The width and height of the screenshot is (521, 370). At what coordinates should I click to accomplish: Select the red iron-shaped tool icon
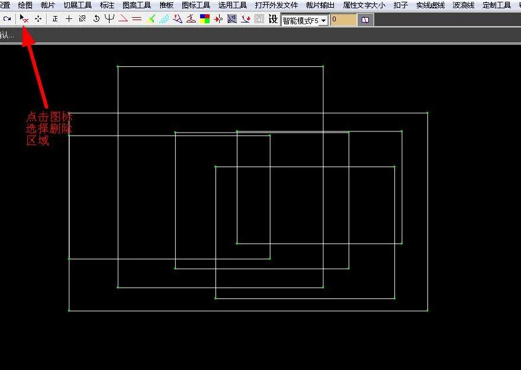click(x=191, y=19)
